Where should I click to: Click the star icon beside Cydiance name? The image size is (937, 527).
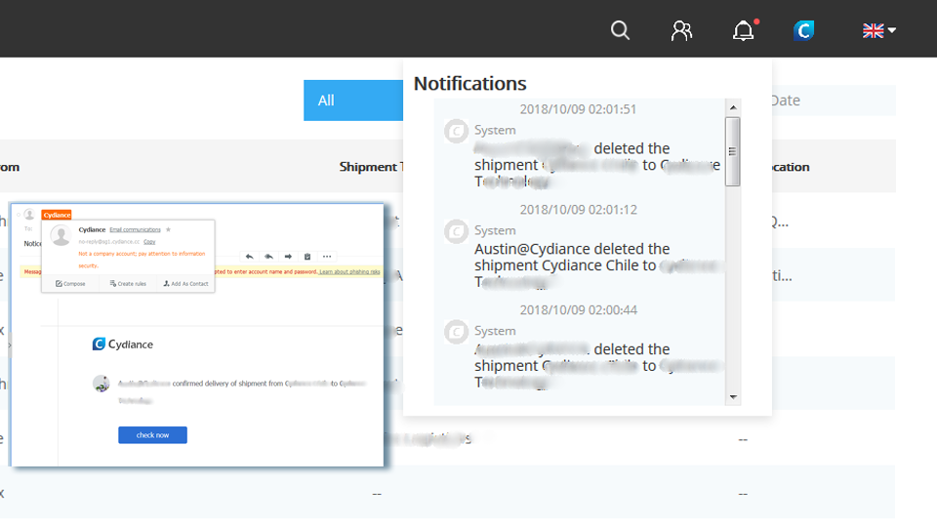[169, 229]
